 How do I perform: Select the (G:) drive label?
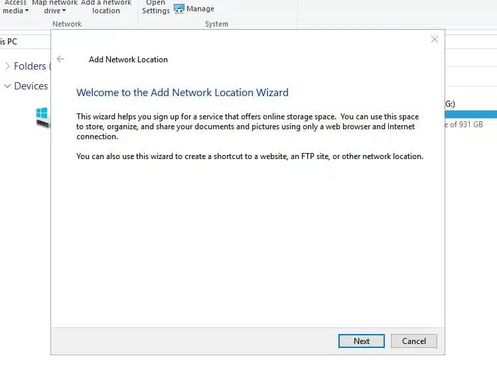tap(450, 104)
